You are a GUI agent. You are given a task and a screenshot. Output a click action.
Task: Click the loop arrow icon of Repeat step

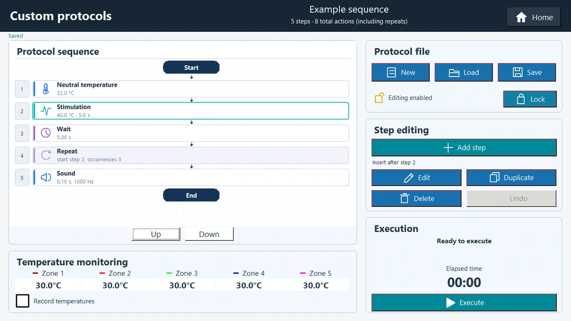click(x=46, y=155)
